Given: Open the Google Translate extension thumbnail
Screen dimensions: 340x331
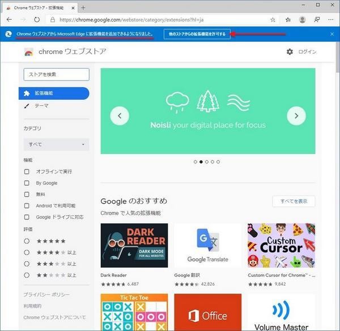Looking at the screenshot, I should click(x=208, y=245).
